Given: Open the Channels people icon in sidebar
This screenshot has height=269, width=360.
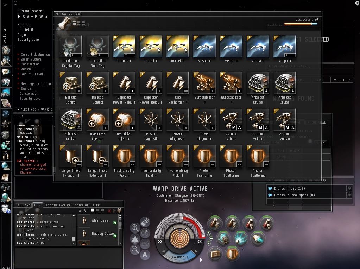Looking at the screenshot, I should [6, 156].
